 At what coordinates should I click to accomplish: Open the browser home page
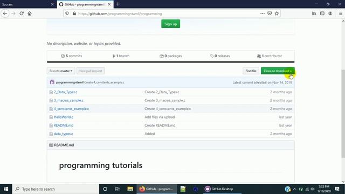[30, 13]
